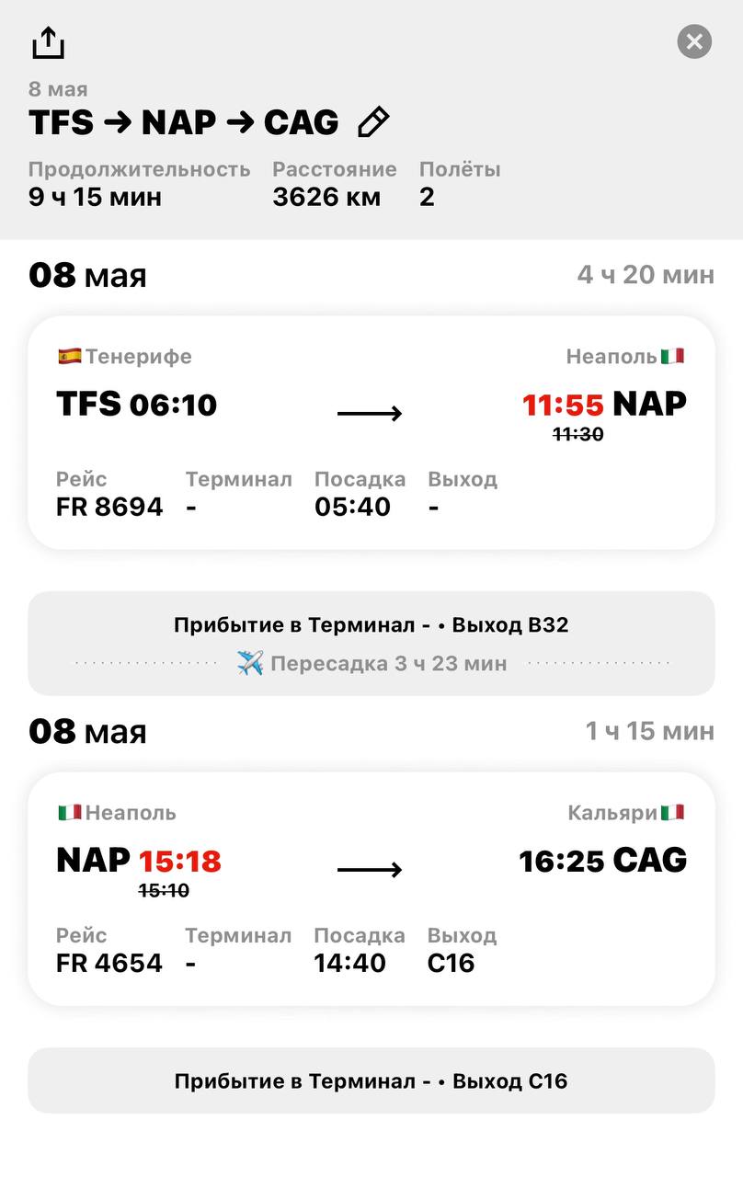The height and width of the screenshot is (1177, 743).
Task: Tap the Spanish flag next to Тенерифе
Action: (x=69, y=356)
